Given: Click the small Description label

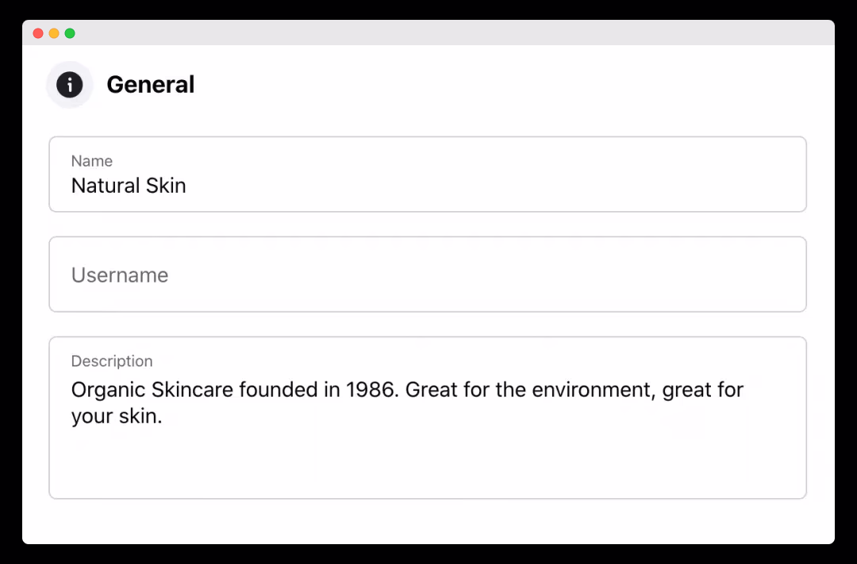Looking at the screenshot, I should (x=112, y=361).
